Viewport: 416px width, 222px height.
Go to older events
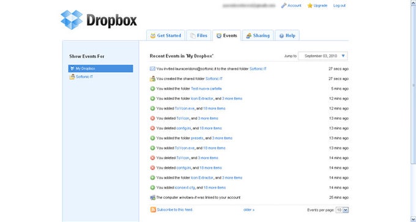(x=249, y=210)
